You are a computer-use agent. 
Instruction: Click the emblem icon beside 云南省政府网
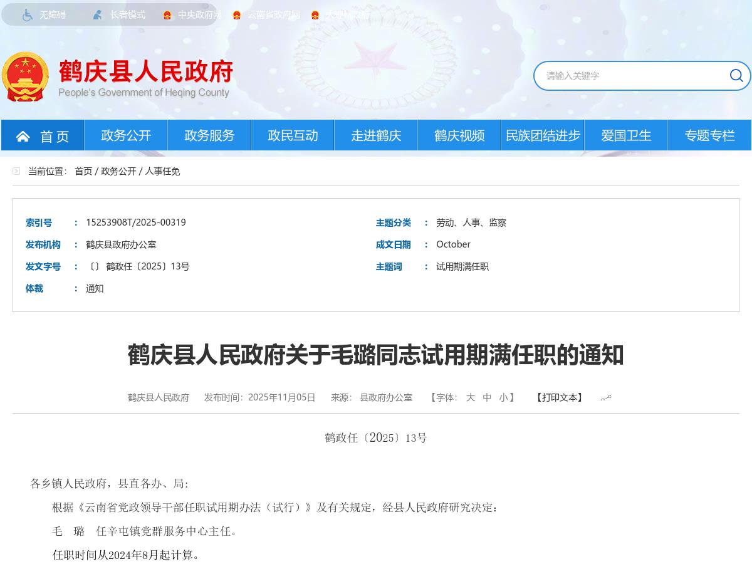coord(236,15)
